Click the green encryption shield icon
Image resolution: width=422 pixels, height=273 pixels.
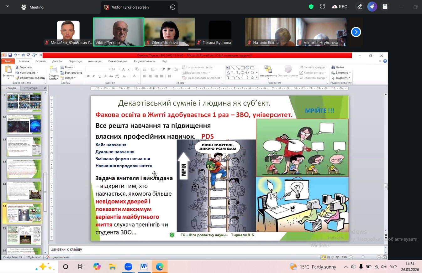[311, 7]
